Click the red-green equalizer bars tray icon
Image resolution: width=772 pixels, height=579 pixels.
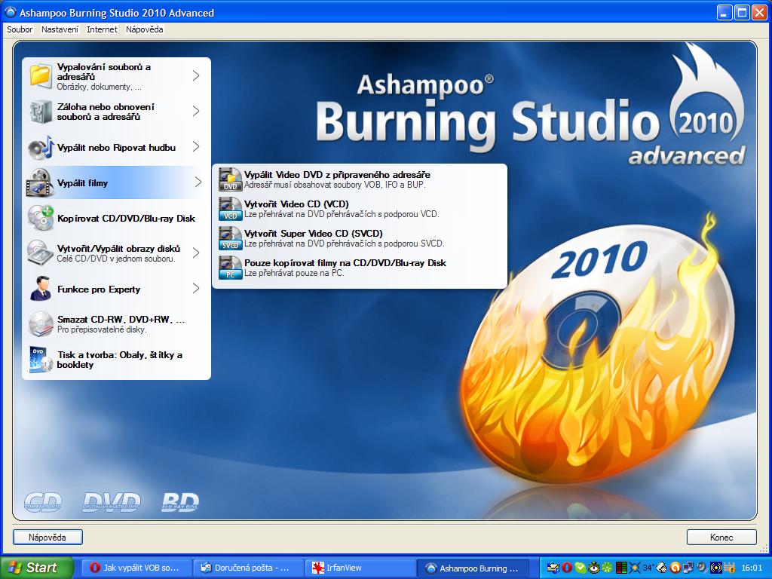point(621,568)
